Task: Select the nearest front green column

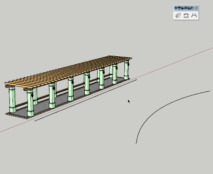Action: (30, 103)
